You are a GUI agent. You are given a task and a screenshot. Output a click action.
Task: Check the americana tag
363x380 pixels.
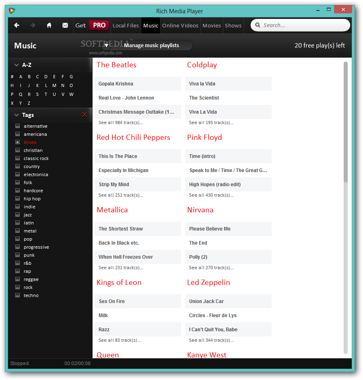(17, 134)
